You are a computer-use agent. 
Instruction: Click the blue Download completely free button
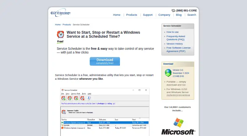[x=105, y=61]
